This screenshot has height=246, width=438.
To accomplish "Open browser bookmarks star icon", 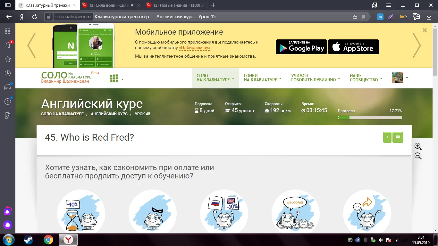I will [x=8, y=59].
